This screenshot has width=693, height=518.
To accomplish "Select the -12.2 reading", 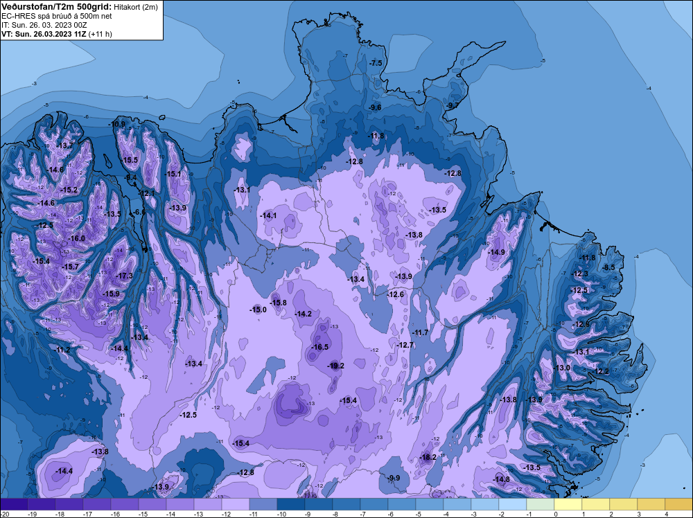I will 600,371.
